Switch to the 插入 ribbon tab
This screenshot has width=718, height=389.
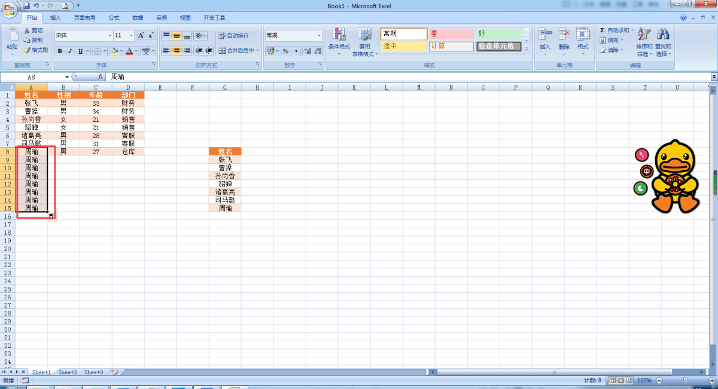tap(55, 18)
